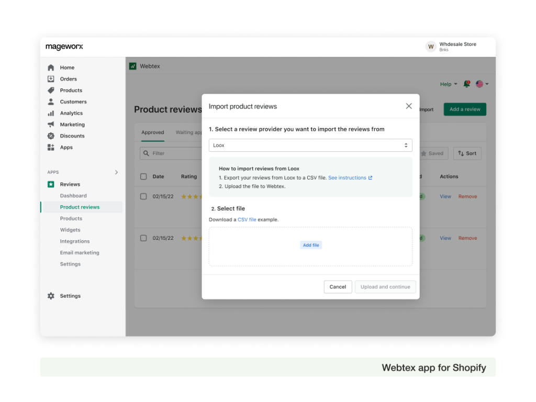Viewport: 536px width, 402px height.
Task: Click the green Reviews star icon
Action: click(51, 184)
